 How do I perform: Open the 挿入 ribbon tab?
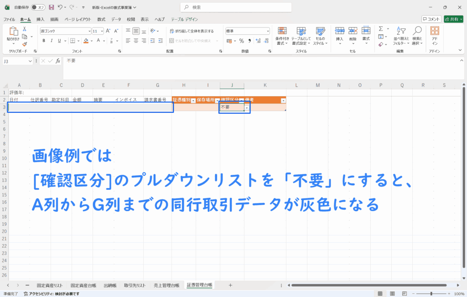(x=40, y=20)
